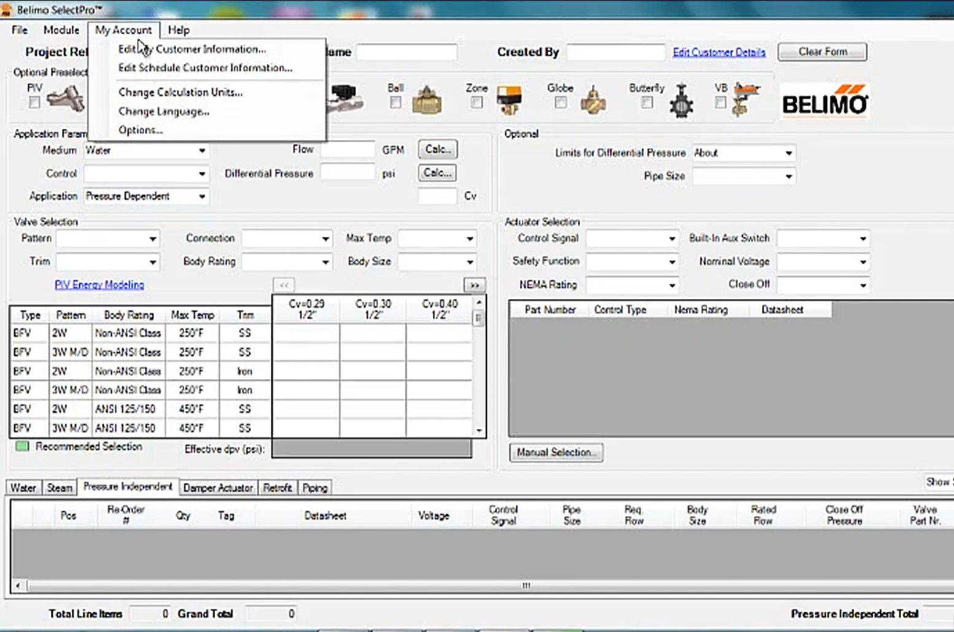954x632 pixels.
Task: Toggle the VB valve checkbox
Action: coord(721,102)
